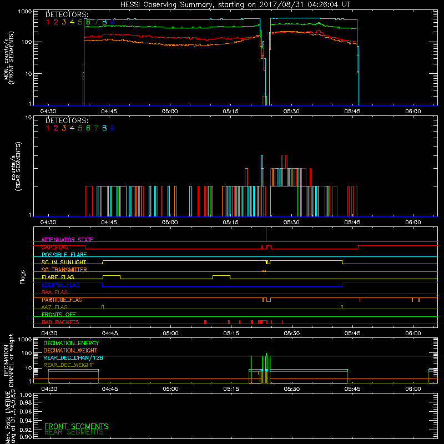Click the olive AAZ_FLAG pulse near 05:42

pos(342,307)
